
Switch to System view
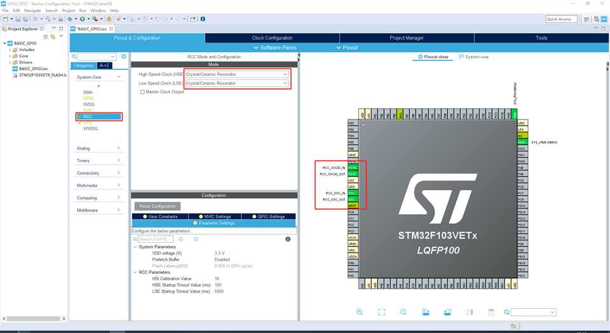coord(473,57)
